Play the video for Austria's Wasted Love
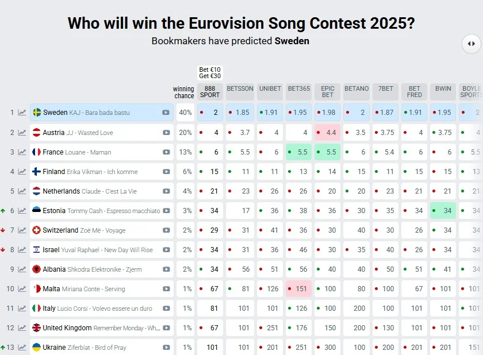Screen dimensions: 483x355 coord(166,133)
